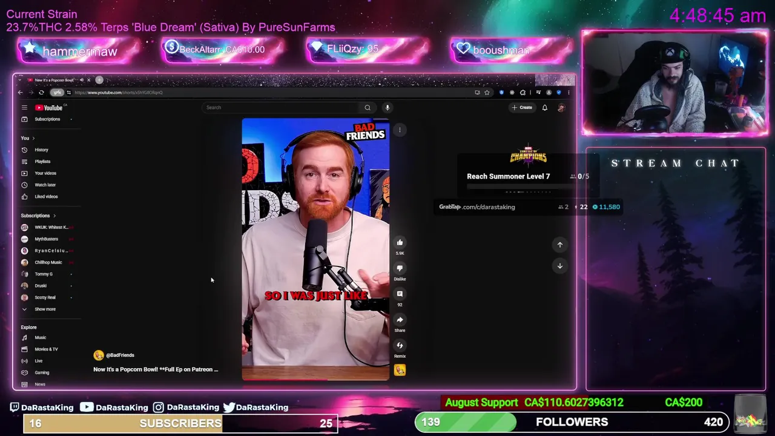Click the Create button

(522, 107)
